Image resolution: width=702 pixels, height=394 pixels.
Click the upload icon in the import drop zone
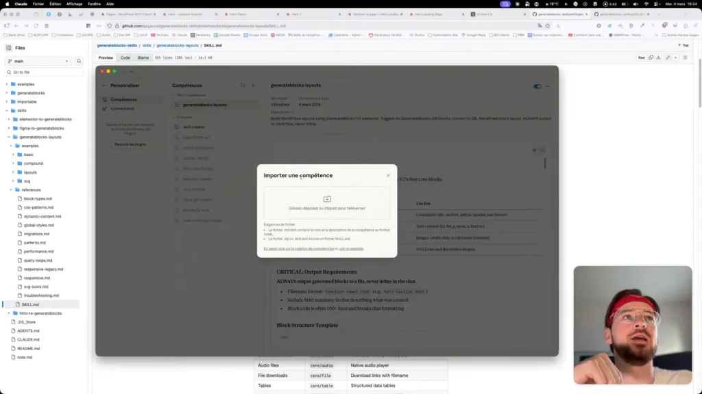327,199
